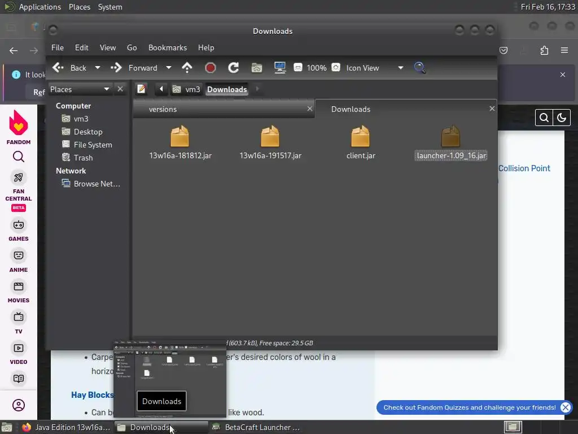Screen dimensions: 578x434
Task: Open the Bookmarks menu
Action: 167,47
